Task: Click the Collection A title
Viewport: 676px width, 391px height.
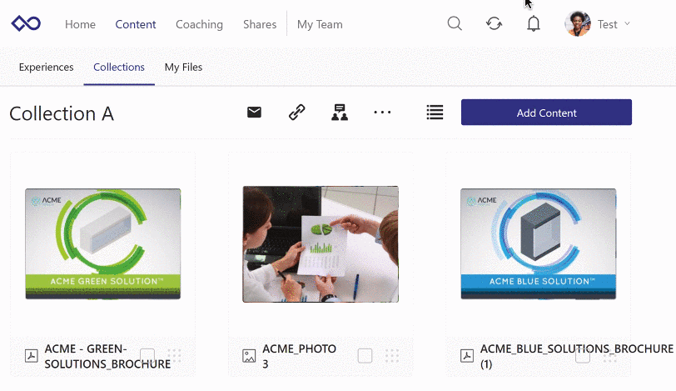Action: pos(62,114)
